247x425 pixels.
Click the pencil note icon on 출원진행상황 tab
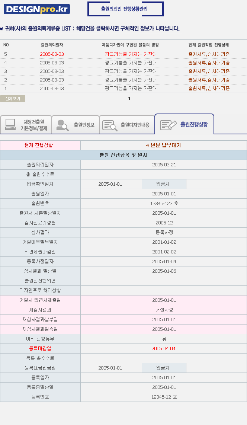[168, 125]
